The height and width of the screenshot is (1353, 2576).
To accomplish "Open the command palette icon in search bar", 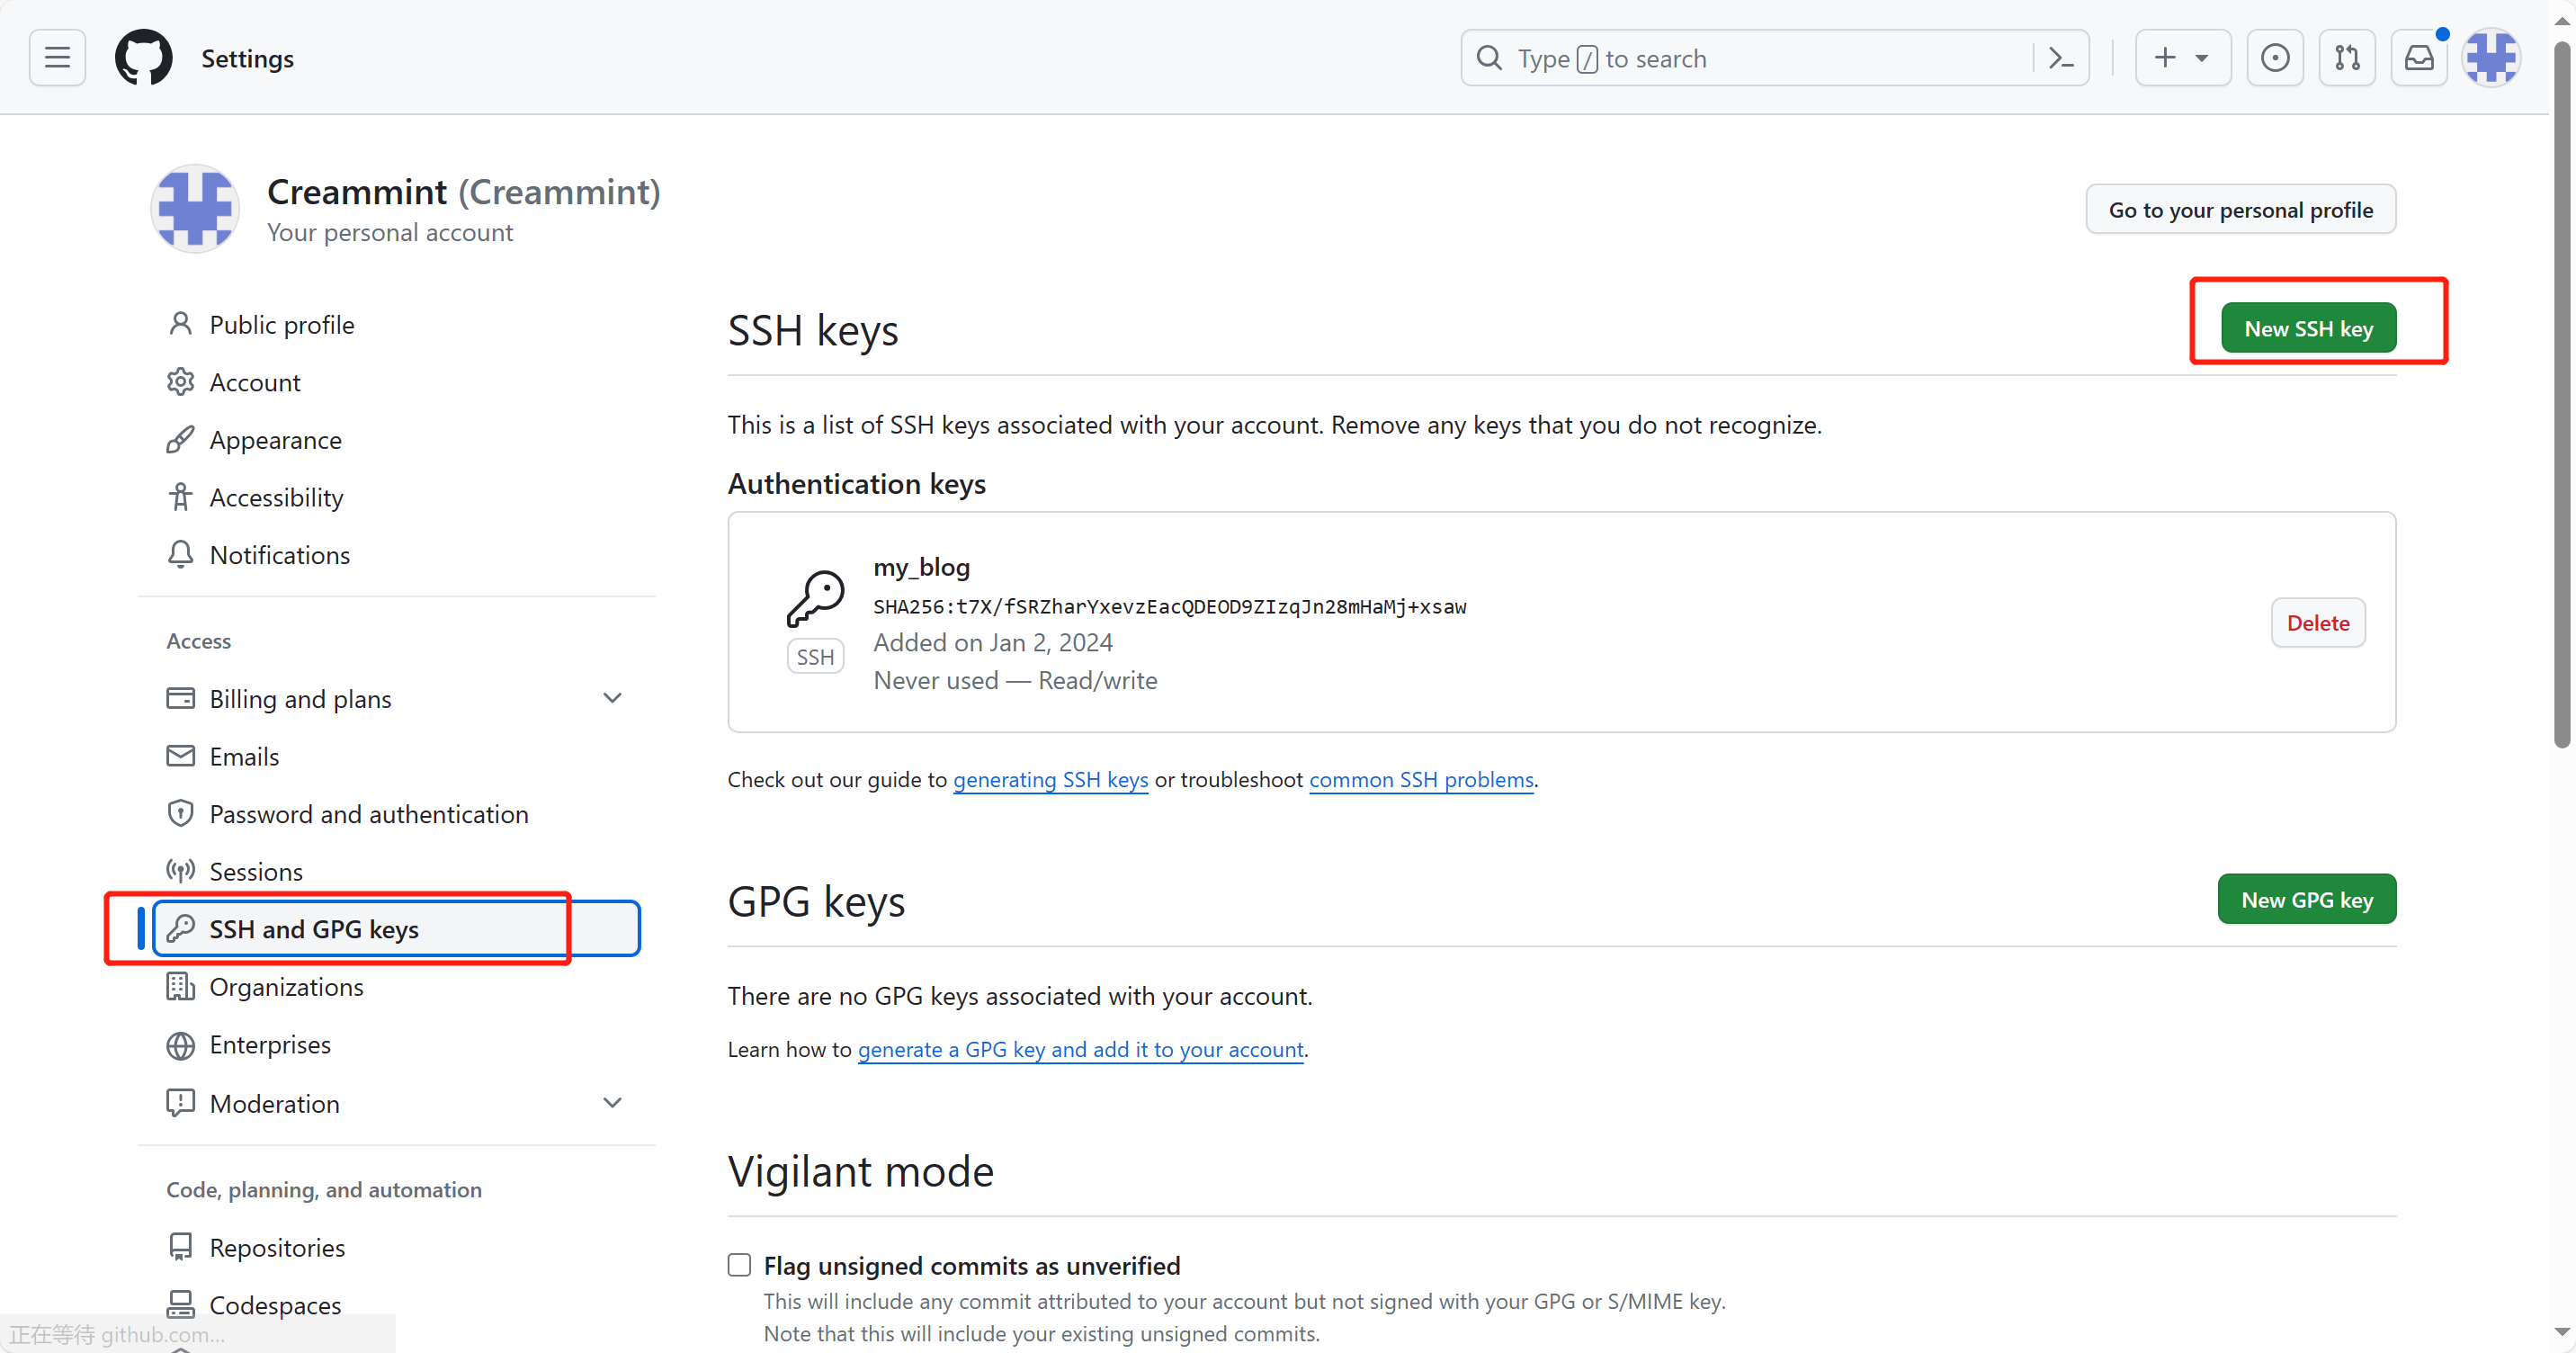I will pos(2061,58).
